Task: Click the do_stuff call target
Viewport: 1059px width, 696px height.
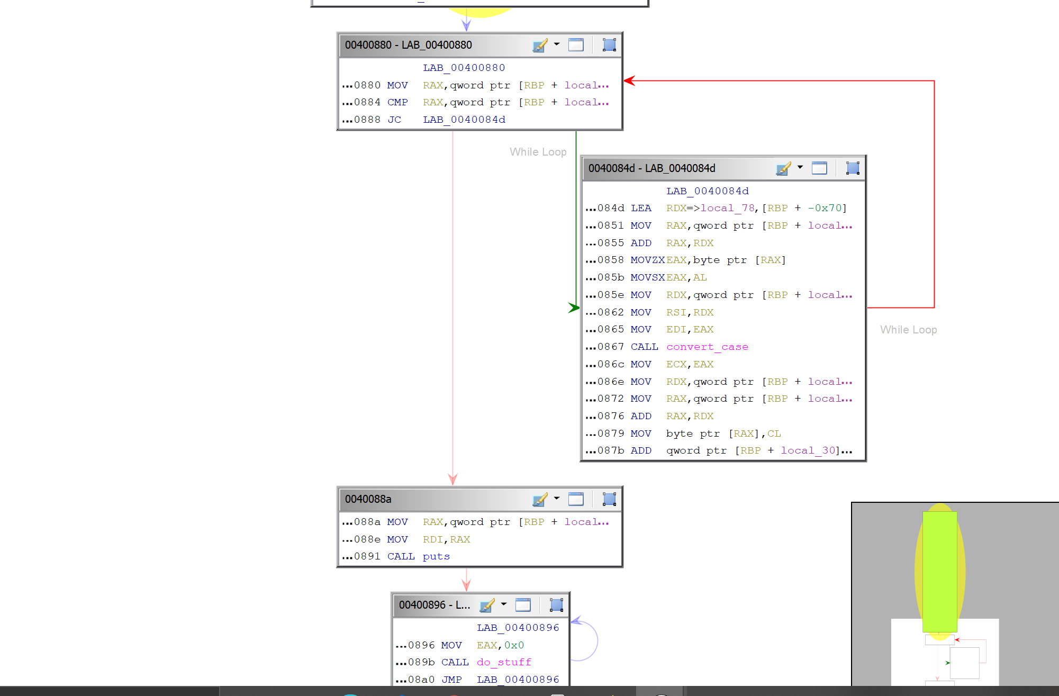Action: pos(504,662)
